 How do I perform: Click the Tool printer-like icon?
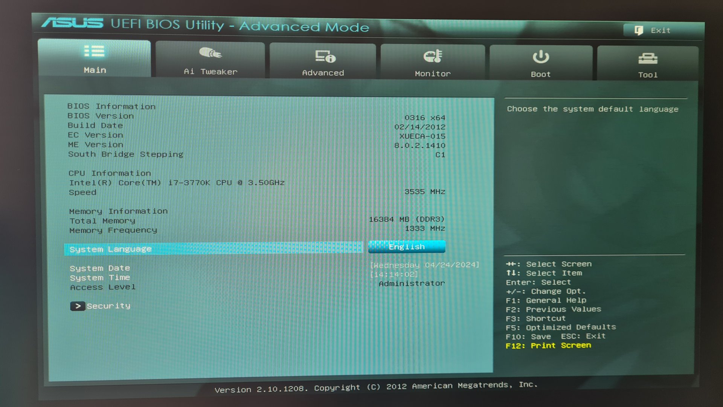(648, 59)
